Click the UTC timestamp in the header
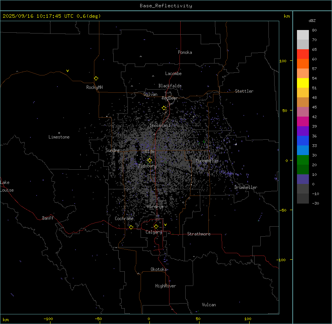The width and height of the screenshot is (332, 324). (x=52, y=16)
